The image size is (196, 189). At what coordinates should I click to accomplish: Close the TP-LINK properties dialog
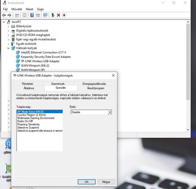(113, 75)
